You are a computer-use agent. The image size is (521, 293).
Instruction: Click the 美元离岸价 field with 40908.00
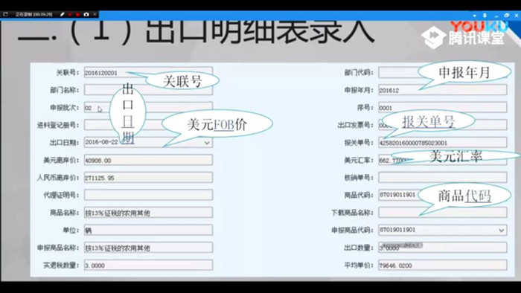click(x=148, y=160)
